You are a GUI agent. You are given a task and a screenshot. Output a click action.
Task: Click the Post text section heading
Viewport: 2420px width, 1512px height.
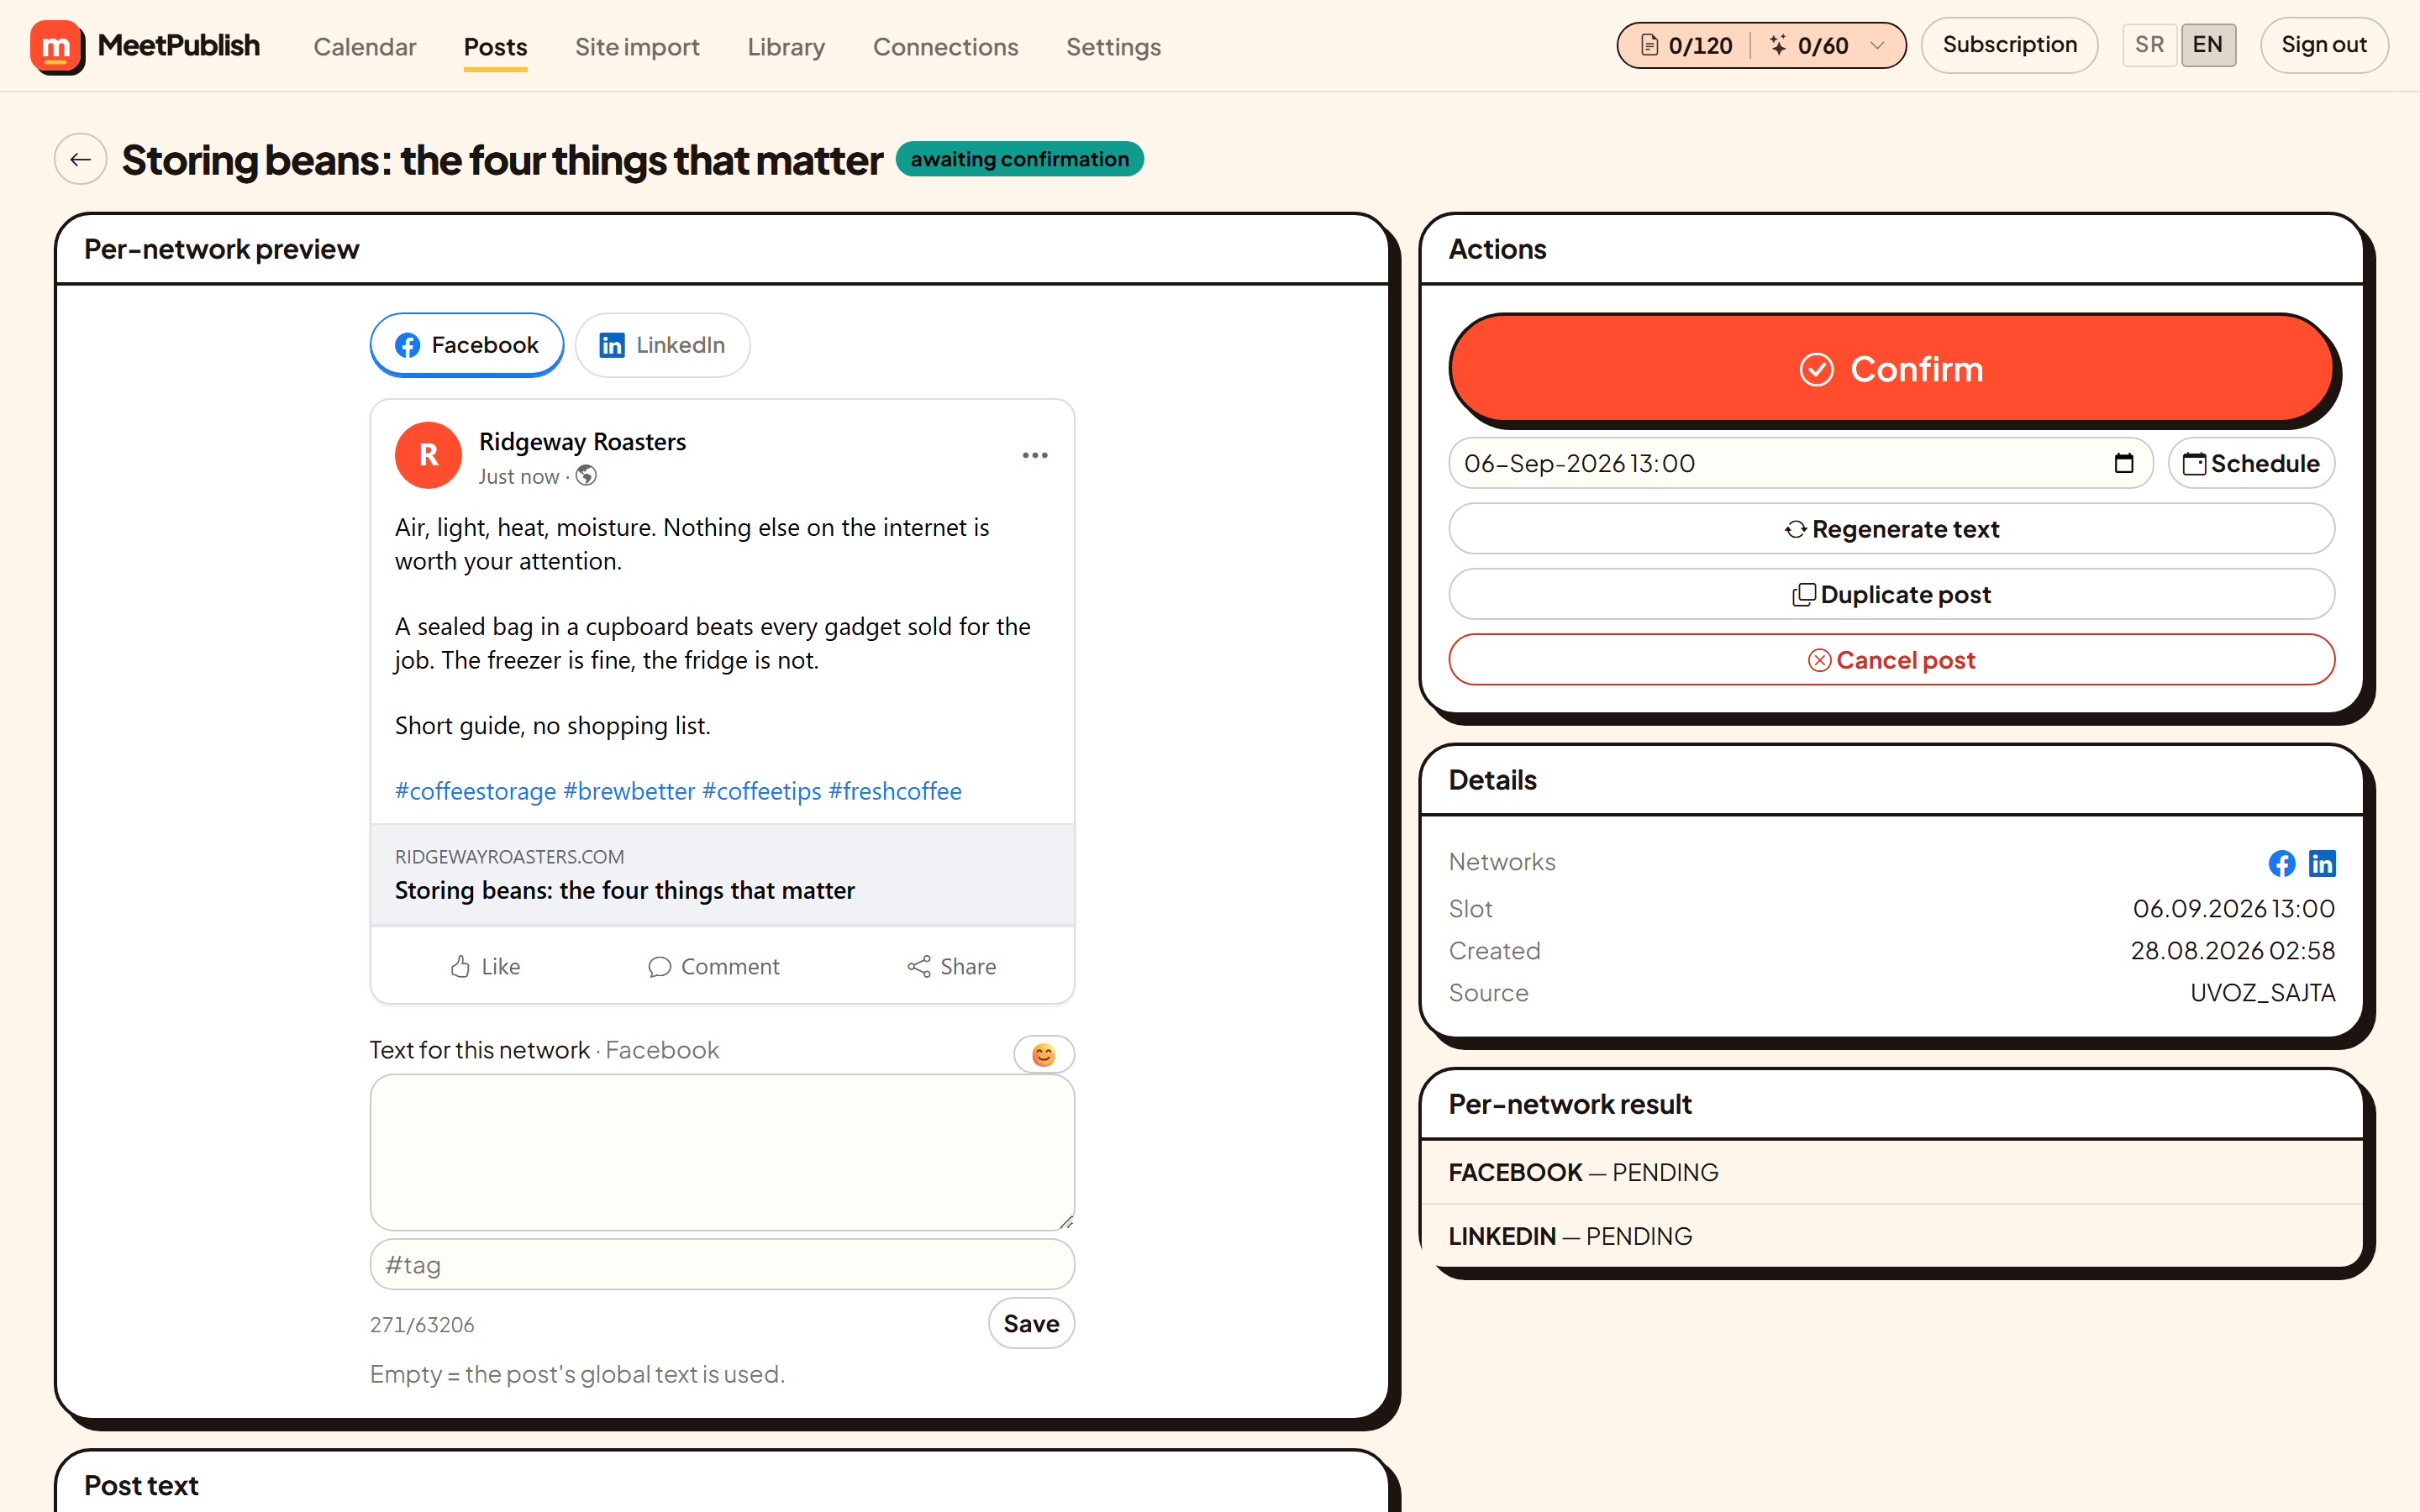141,1485
